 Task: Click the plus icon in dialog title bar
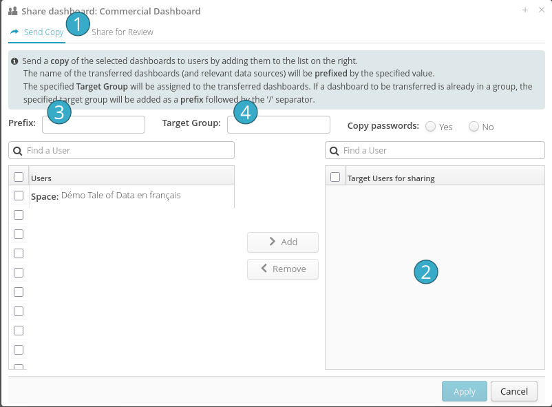coord(525,10)
